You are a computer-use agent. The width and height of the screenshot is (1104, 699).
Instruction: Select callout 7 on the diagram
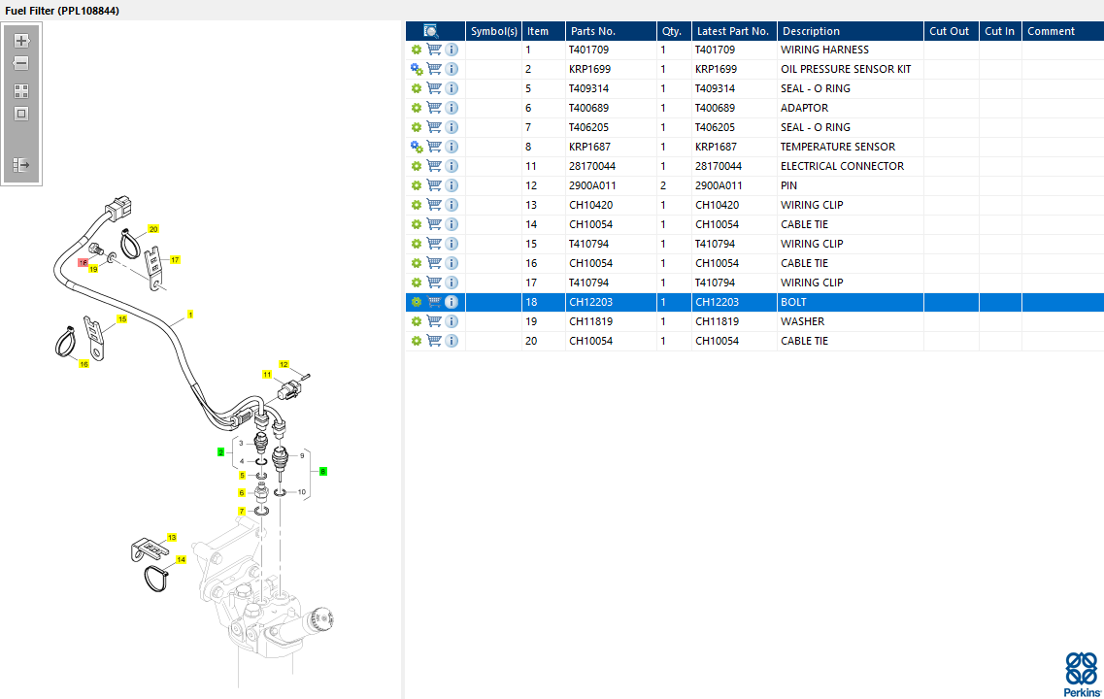(x=242, y=511)
